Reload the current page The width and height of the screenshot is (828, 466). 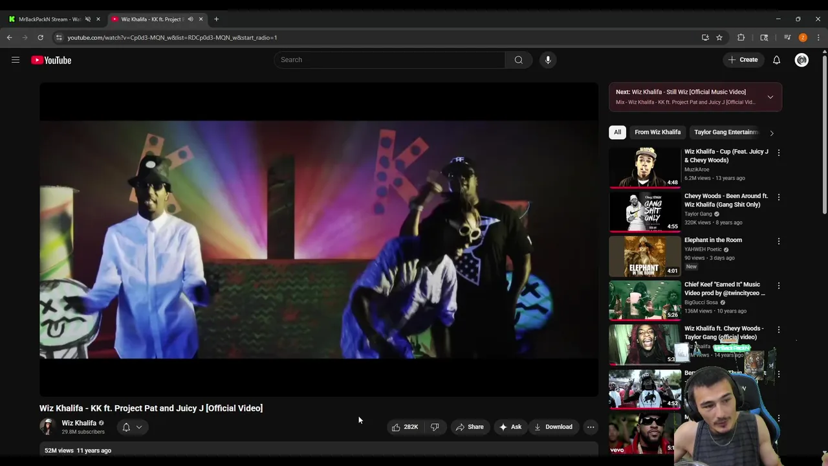[40, 38]
